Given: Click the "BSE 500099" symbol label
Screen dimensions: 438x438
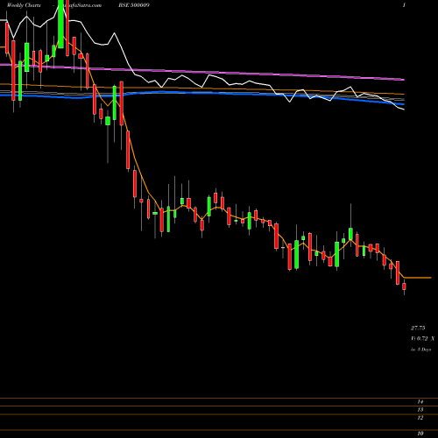Looking at the screenshot, I should 134,5.
